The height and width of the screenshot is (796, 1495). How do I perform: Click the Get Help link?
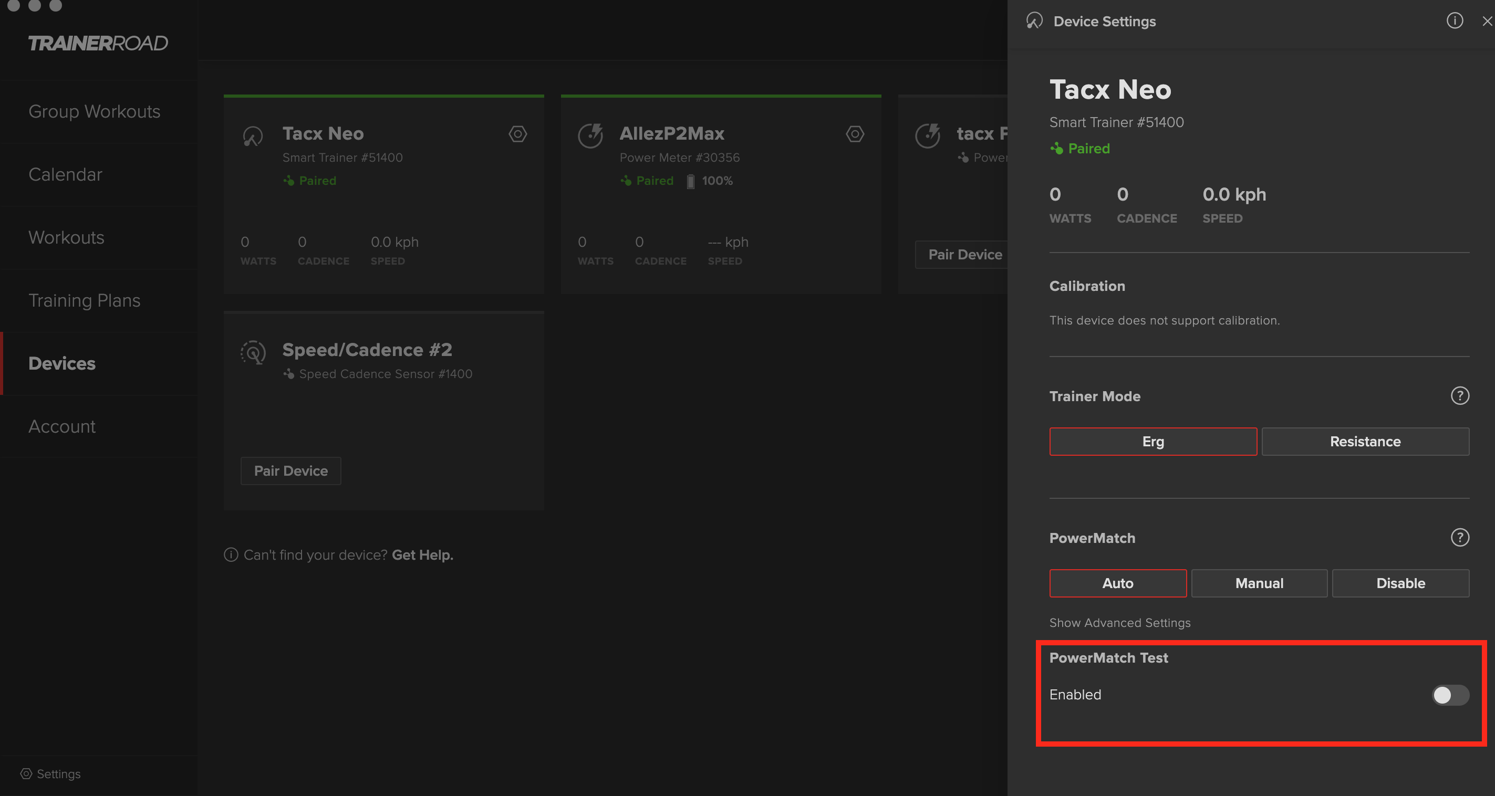point(422,555)
